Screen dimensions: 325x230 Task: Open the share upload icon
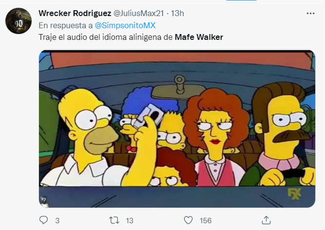pyautogui.click(x=266, y=220)
